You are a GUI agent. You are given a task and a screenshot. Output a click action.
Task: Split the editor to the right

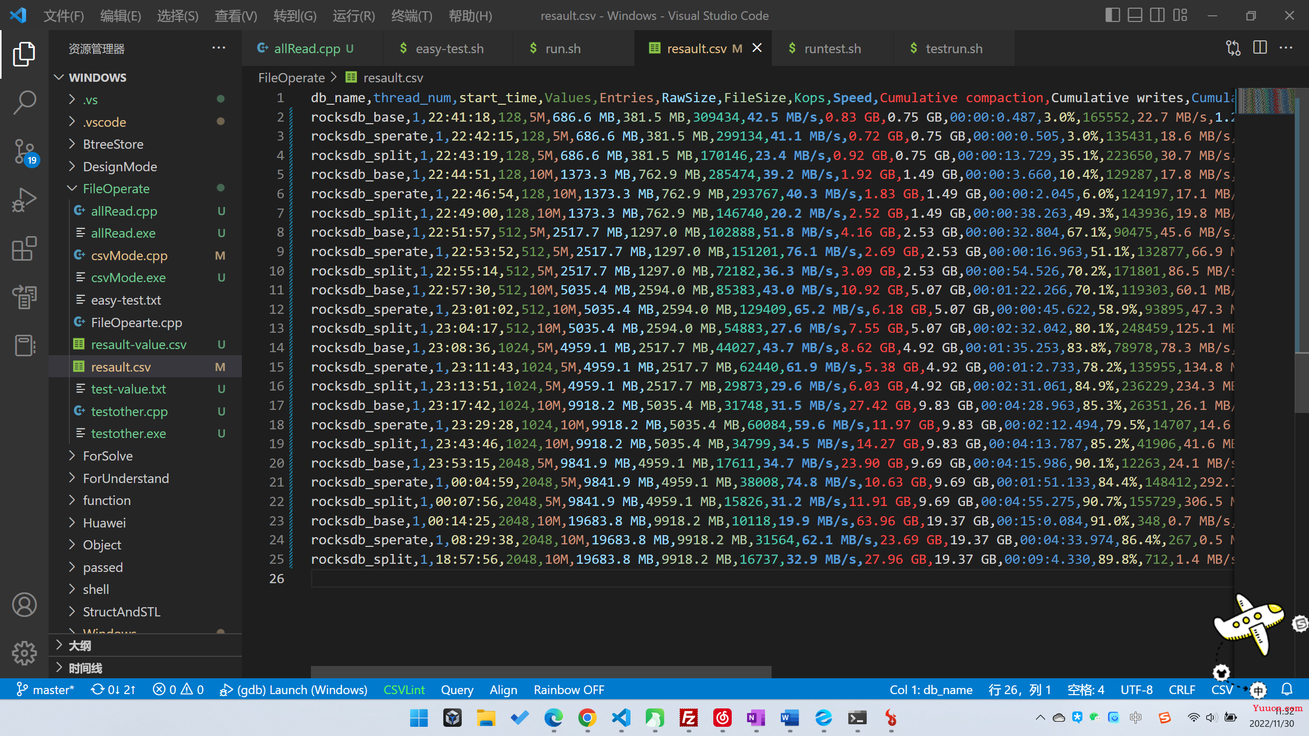coord(1260,48)
